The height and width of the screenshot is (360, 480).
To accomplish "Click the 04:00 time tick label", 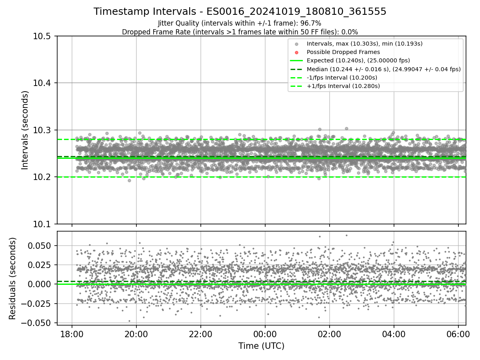I will click(x=394, y=334).
